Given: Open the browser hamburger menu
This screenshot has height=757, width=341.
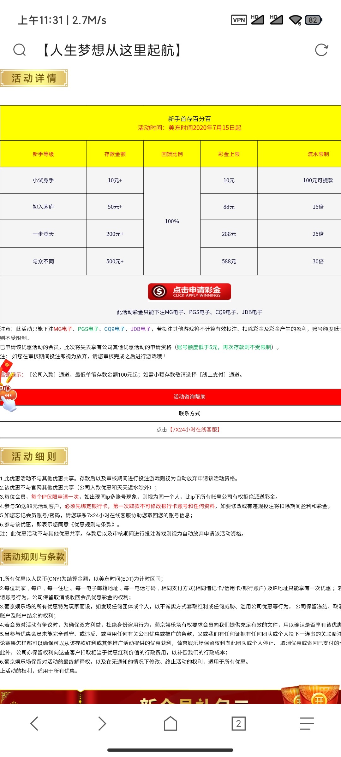Looking at the screenshot, I should point(307,723).
